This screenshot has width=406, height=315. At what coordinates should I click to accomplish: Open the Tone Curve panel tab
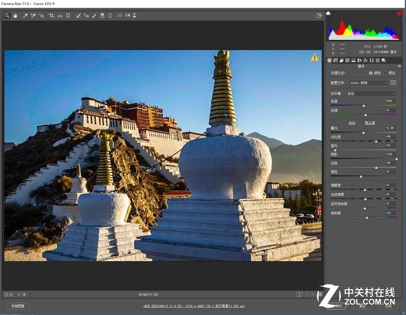[x=336, y=60]
